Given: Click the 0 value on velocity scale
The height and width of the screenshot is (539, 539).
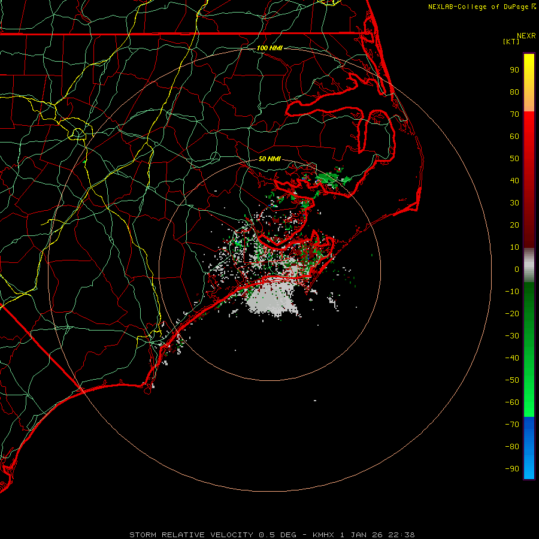Looking at the screenshot, I should tap(517, 269).
